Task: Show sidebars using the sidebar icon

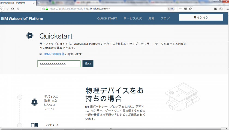Action: pyautogui.click(x=221, y=9)
